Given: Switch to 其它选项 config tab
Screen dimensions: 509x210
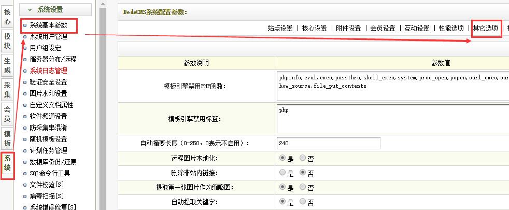Looking at the screenshot, I should click(485, 28).
